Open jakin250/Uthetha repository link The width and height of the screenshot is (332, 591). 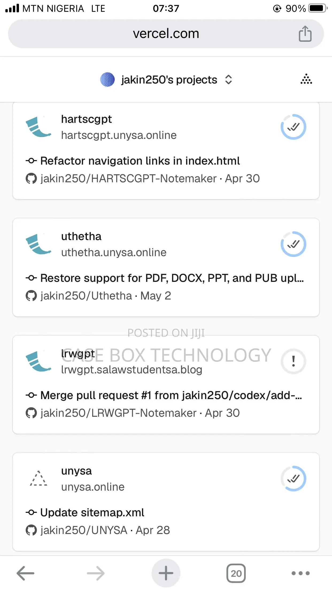click(86, 296)
